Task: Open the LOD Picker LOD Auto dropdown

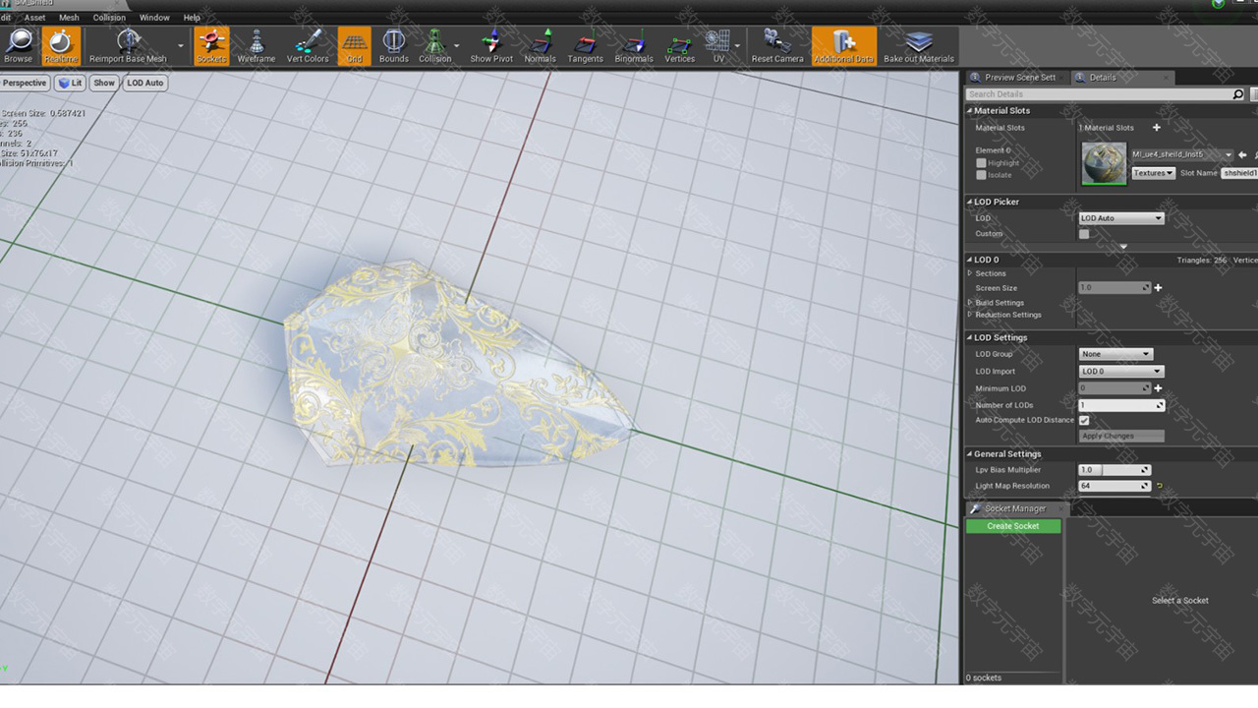Action: click(1121, 218)
